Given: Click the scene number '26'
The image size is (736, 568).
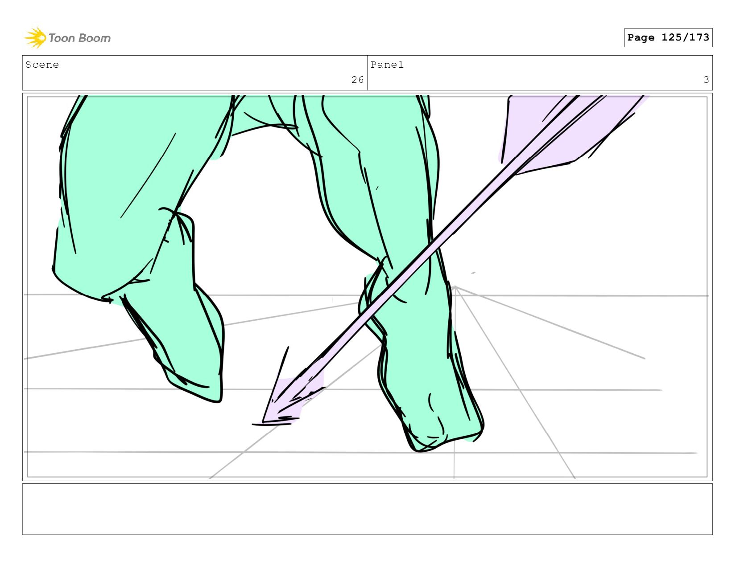Looking at the screenshot, I should click(x=357, y=80).
